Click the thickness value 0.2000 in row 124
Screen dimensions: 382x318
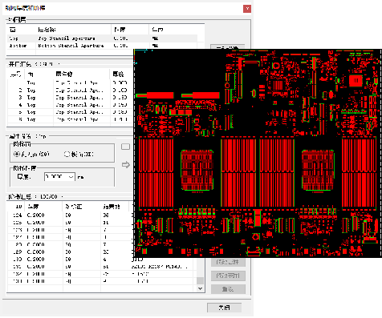pos(35,215)
